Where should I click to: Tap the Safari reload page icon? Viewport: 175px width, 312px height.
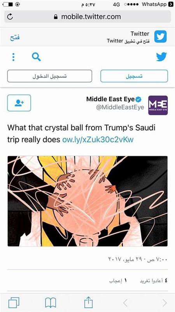(x=10, y=17)
